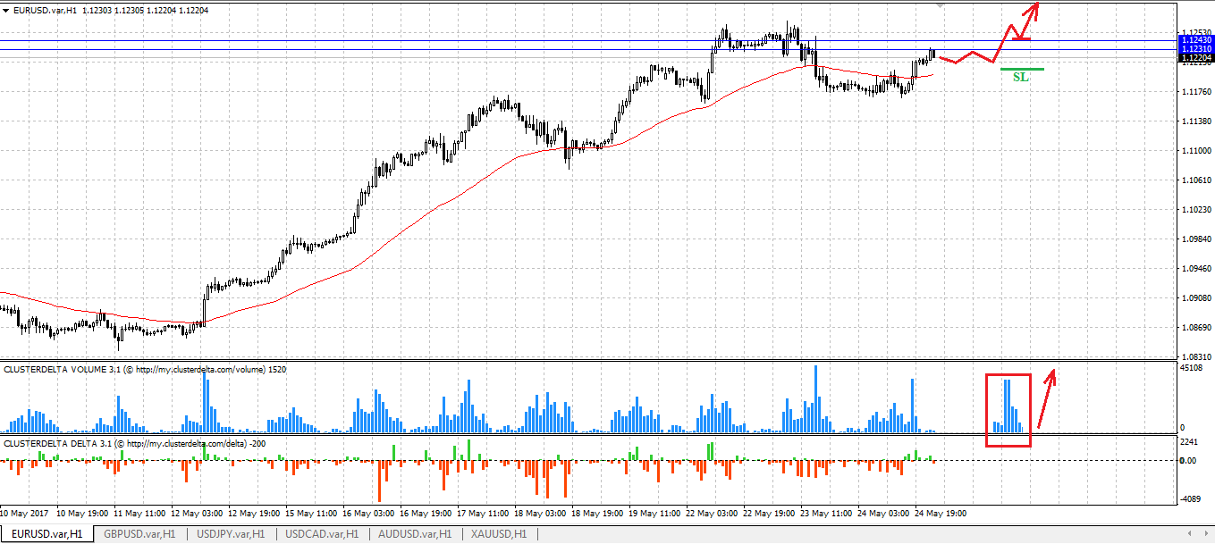Click the 1.09460 price axis value
1215x544 pixels.
pyautogui.click(x=1196, y=269)
